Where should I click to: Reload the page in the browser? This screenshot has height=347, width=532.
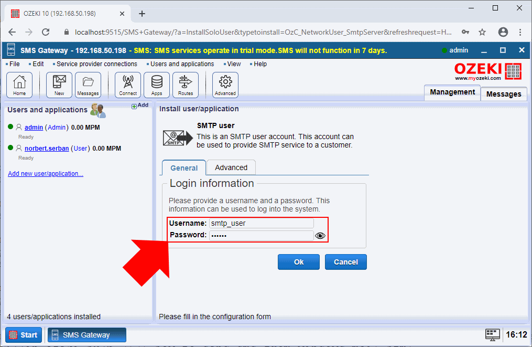(46, 33)
